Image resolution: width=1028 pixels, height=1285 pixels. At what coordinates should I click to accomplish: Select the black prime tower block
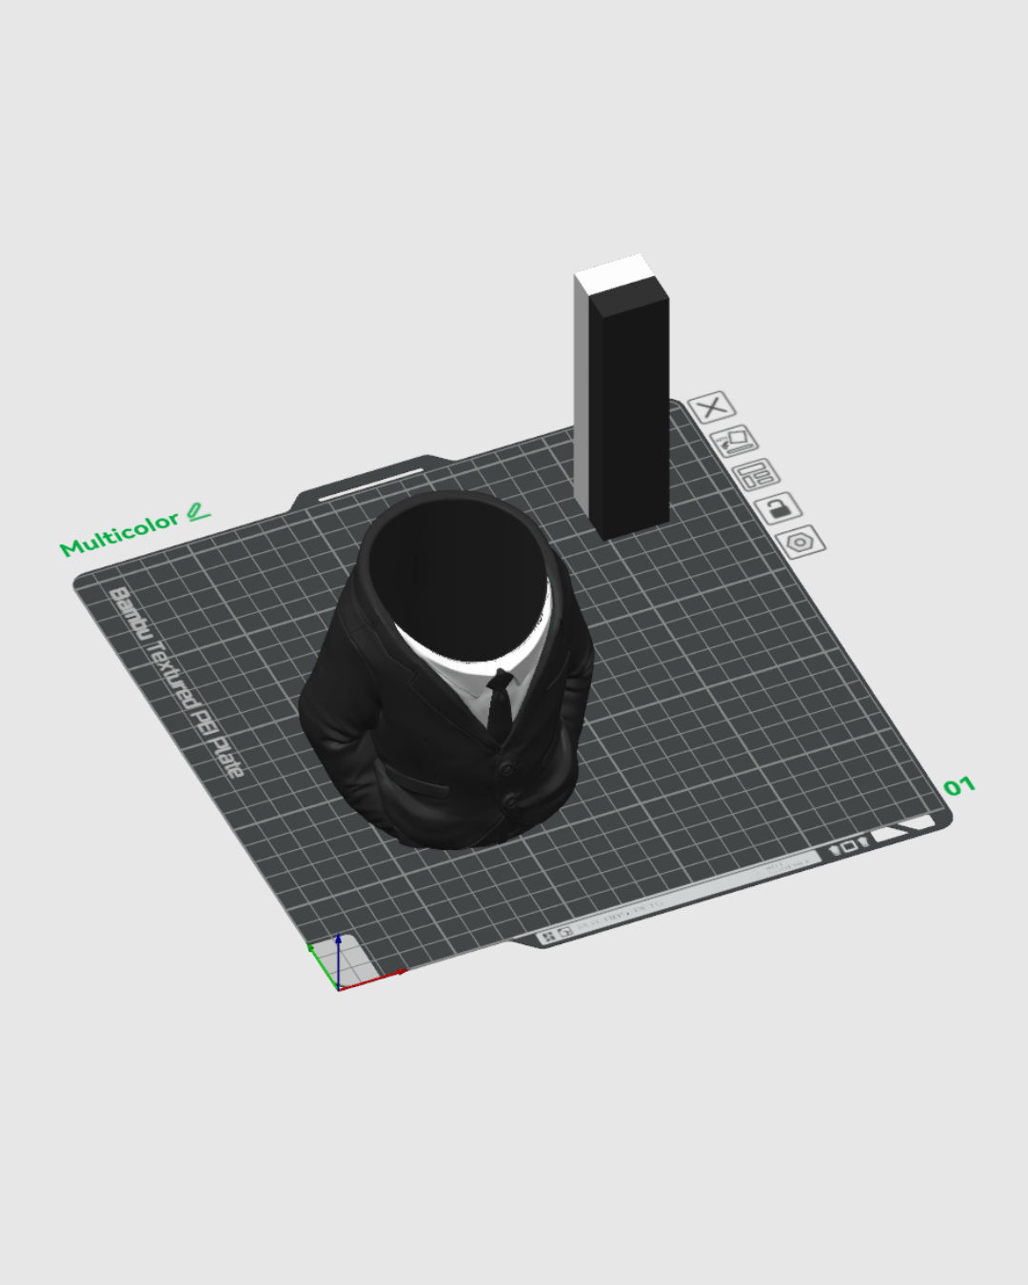[x=630, y=419]
